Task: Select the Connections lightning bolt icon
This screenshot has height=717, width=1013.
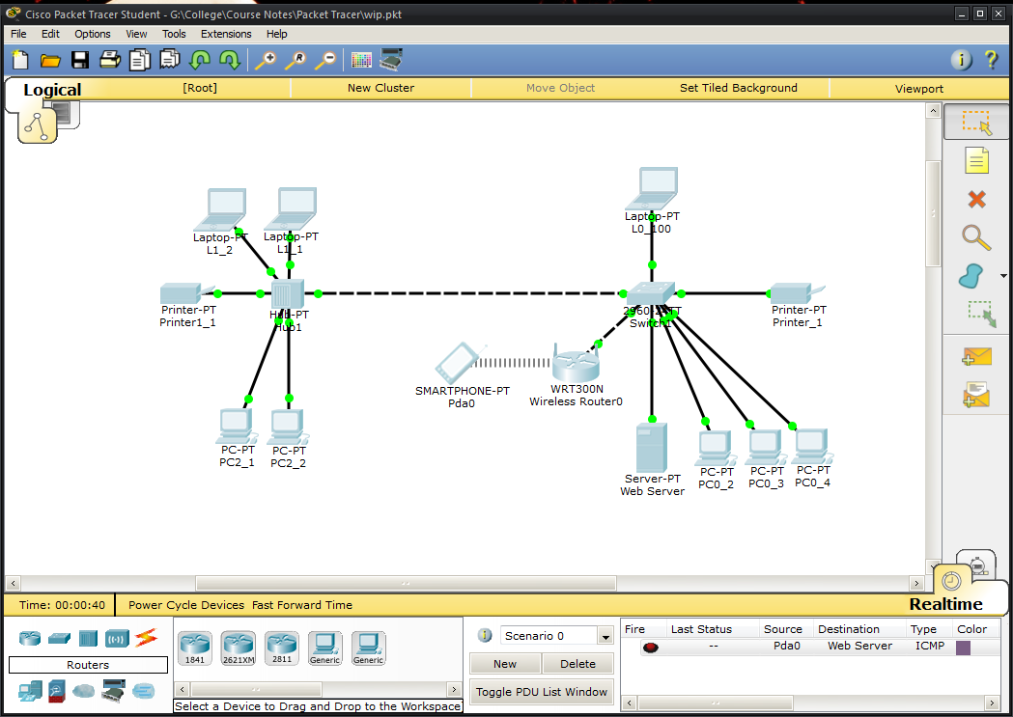Action: (x=146, y=638)
